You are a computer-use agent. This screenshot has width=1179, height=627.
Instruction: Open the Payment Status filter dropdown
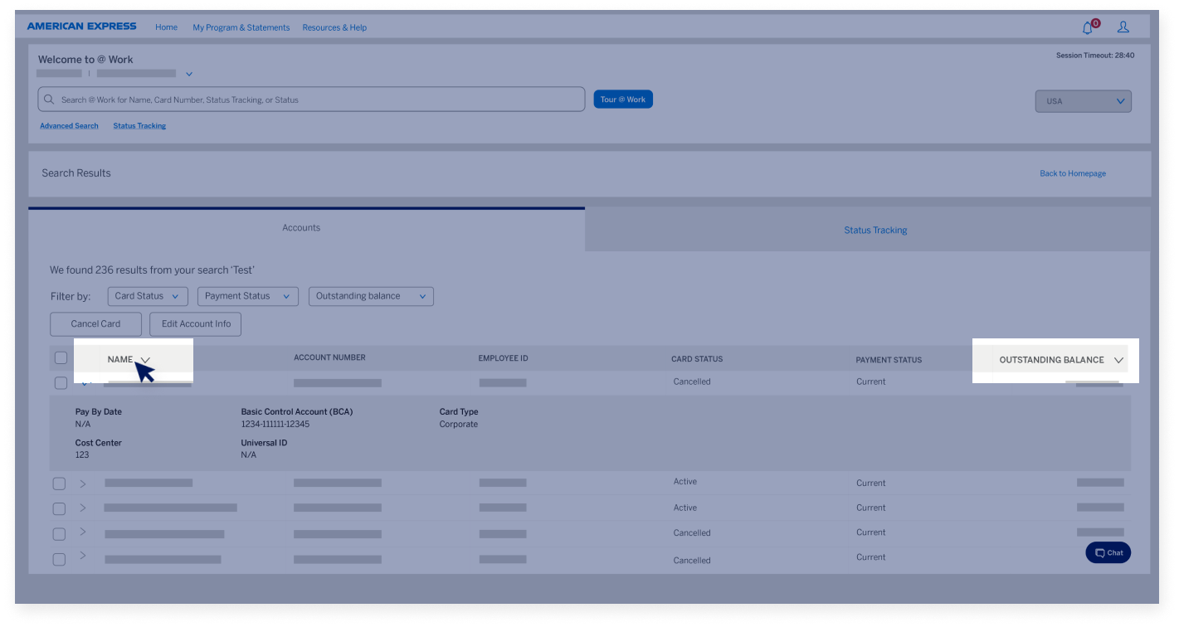(247, 296)
